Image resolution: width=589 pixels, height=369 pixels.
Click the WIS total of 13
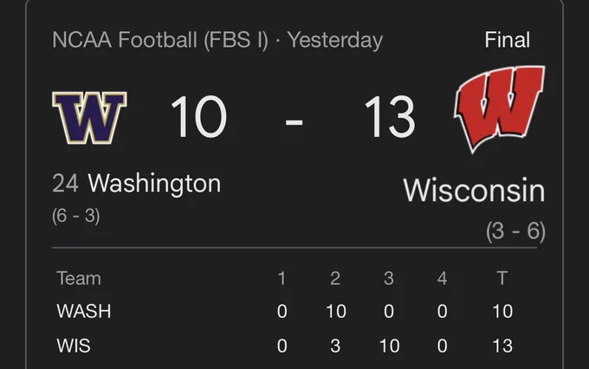click(502, 346)
